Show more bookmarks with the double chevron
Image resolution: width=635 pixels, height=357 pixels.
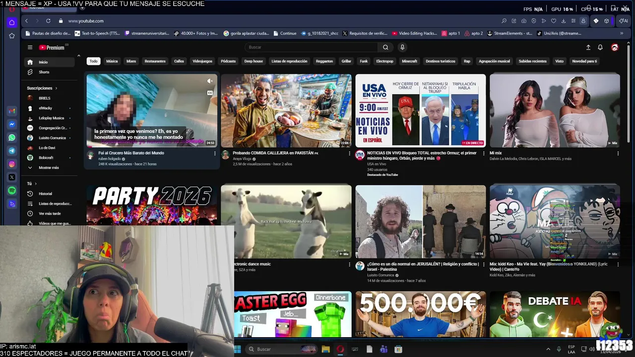(x=622, y=33)
